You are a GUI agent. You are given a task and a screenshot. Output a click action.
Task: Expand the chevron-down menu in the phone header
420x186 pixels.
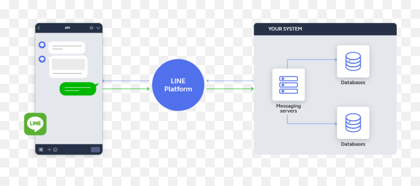[x=98, y=28]
